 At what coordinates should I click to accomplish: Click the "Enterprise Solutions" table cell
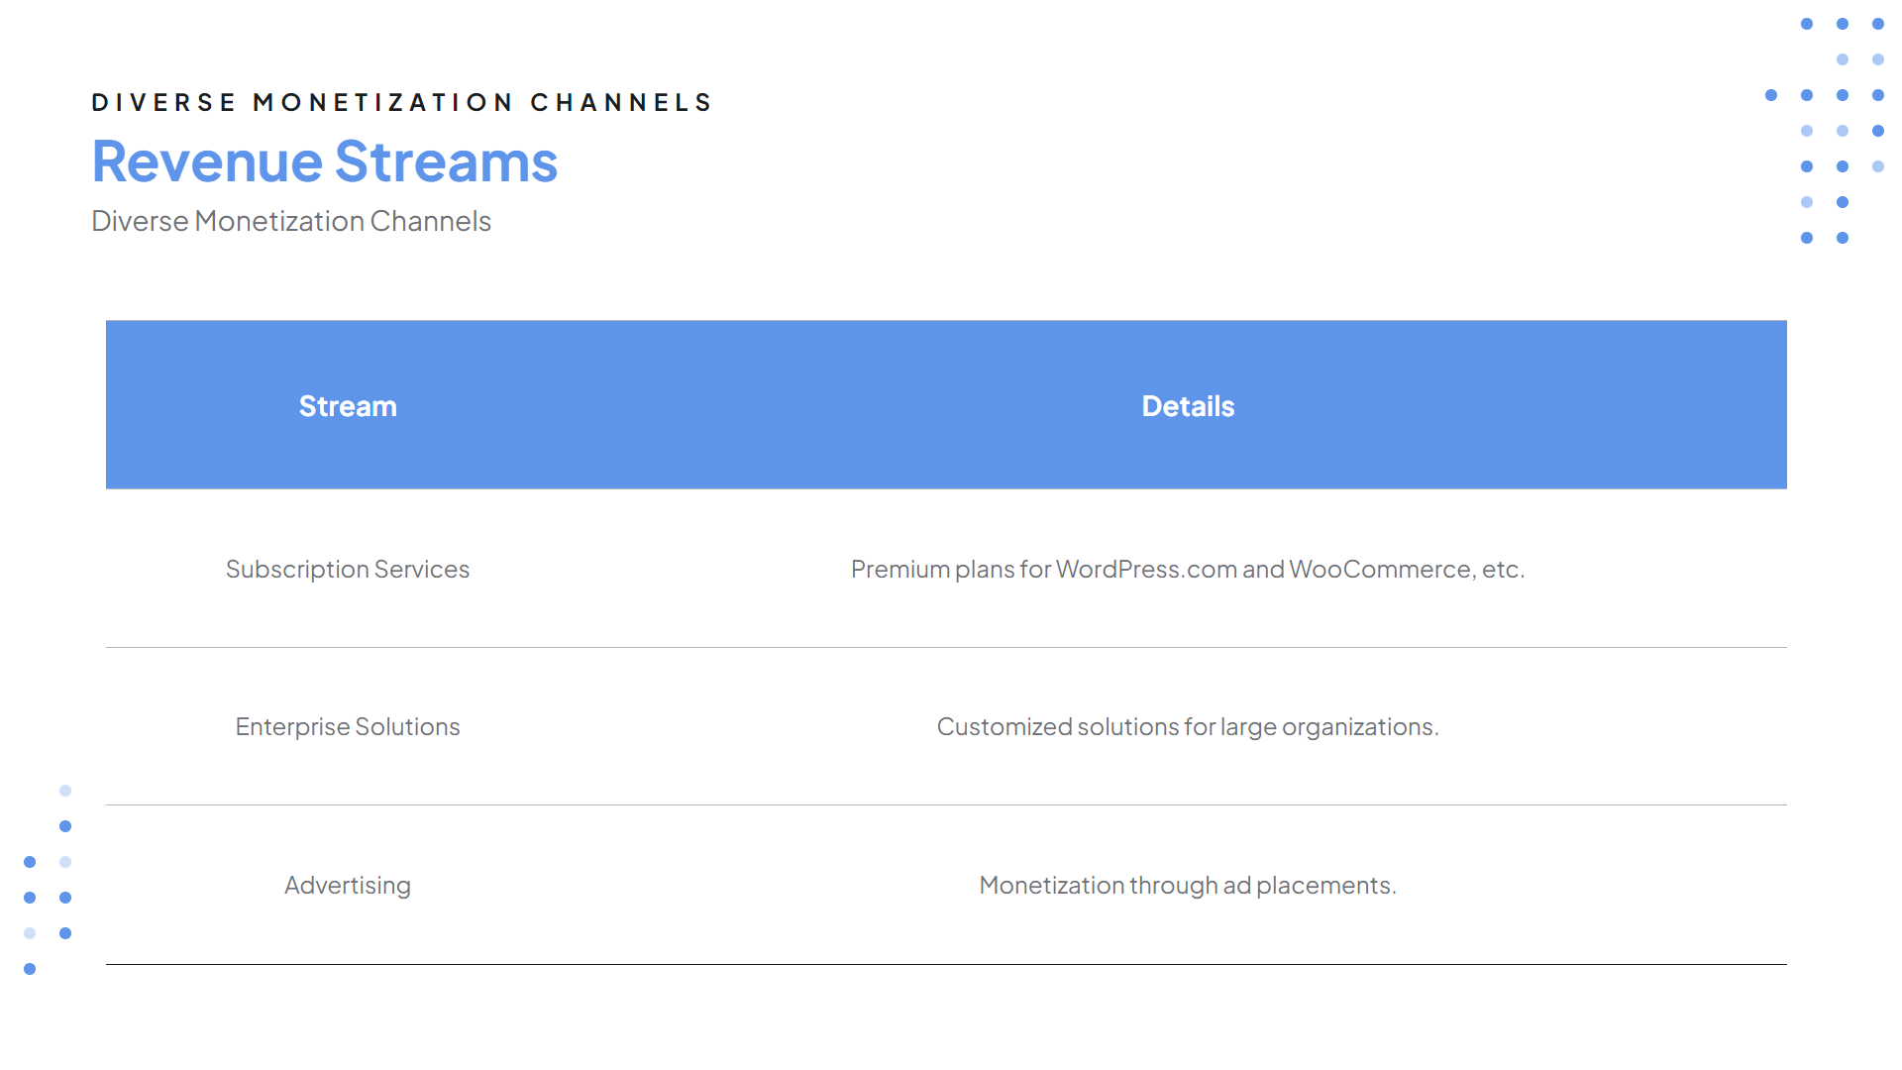(347, 726)
